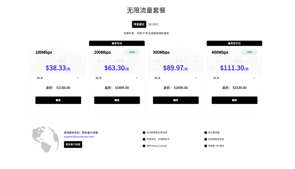Switch to 带宽模式 tab
Viewport: 295px width, 169px height.
pyautogui.click(x=139, y=24)
